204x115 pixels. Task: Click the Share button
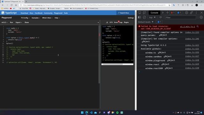point(27,22)
